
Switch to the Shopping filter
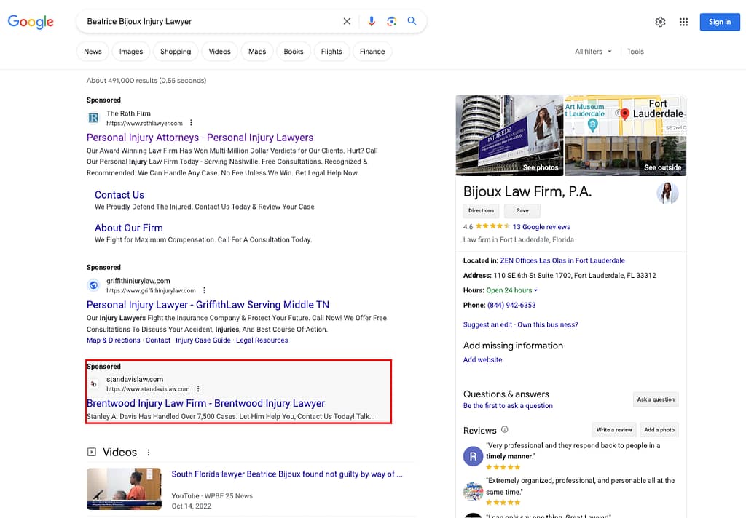[x=176, y=52]
